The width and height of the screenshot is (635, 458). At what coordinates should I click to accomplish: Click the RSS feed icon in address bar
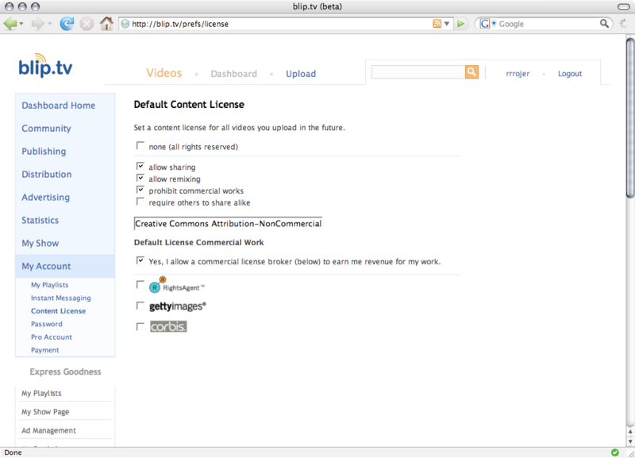(437, 24)
